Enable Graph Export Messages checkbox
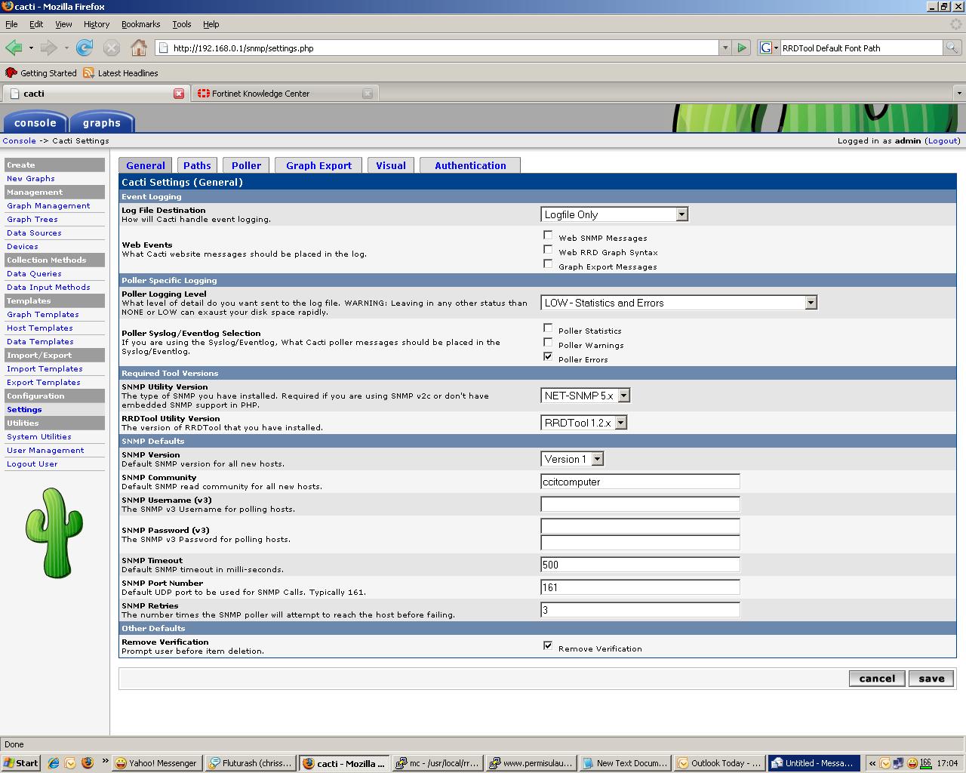Viewport: 966px width, 773px height. click(x=548, y=263)
